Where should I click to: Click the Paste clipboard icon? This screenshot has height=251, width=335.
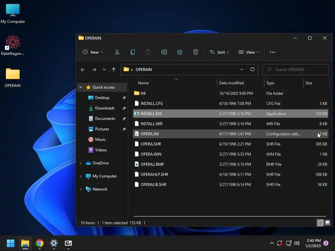pyautogui.click(x=148, y=52)
